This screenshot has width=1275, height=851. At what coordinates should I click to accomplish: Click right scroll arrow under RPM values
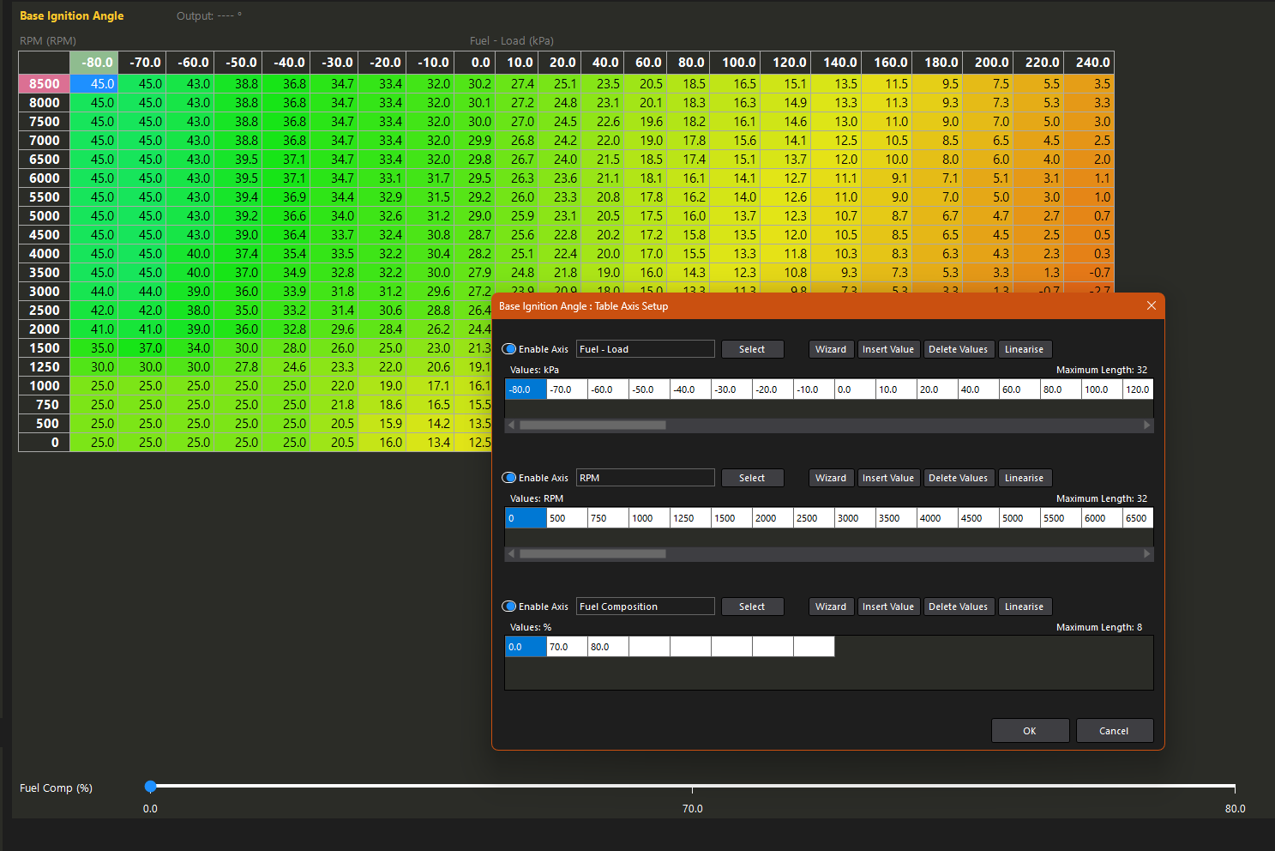pos(1146,554)
